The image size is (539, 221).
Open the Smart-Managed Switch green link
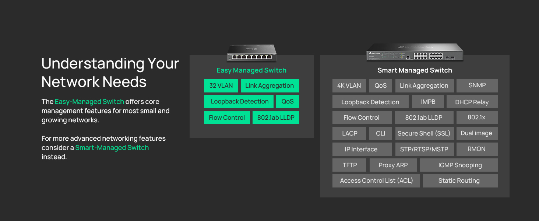tap(112, 148)
